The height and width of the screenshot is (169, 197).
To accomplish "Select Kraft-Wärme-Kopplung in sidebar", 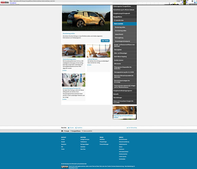I will pyautogui.click(x=125, y=57).
